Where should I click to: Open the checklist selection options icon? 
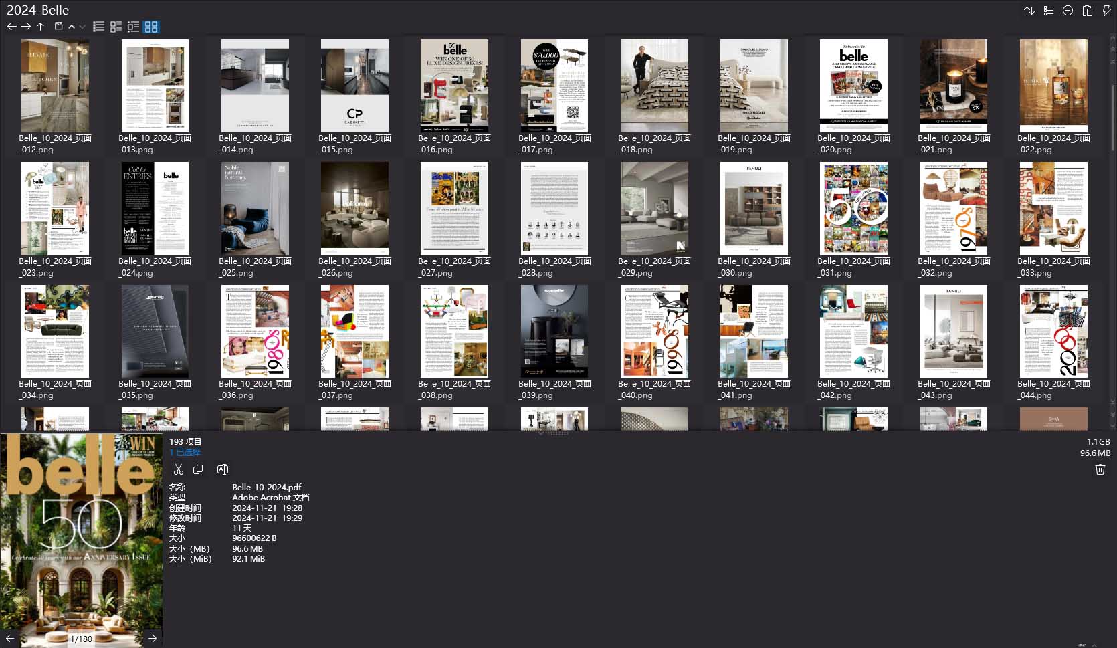(x=1049, y=11)
